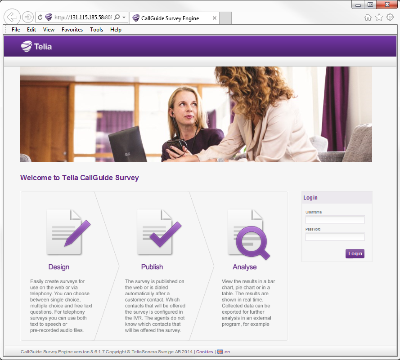Open the Tools menu
Screen dimensions: 400x360
click(96, 30)
